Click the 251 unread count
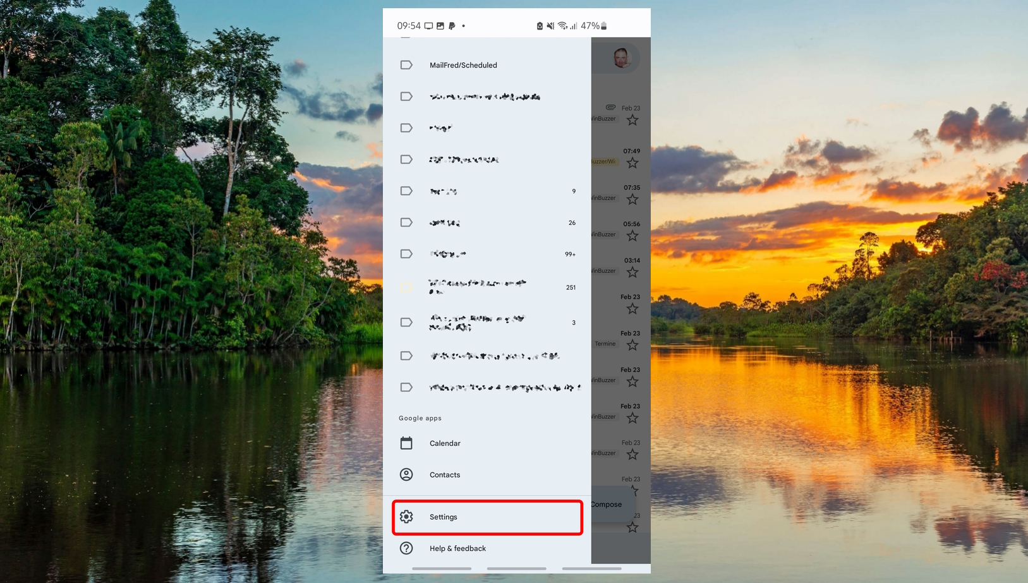Viewport: 1028px width, 583px height. pyautogui.click(x=571, y=287)
